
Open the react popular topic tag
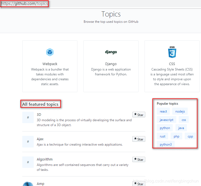coord(163,111)
